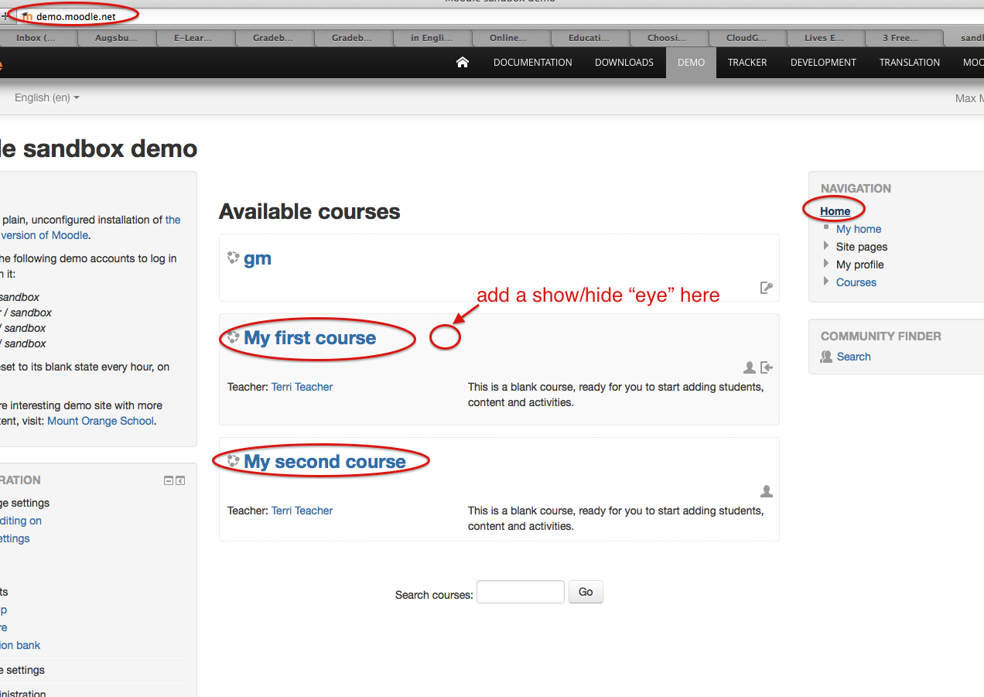The image size is (984, 697).
Task: Switch to the Augsbu... browser tab
Action: 115,37
